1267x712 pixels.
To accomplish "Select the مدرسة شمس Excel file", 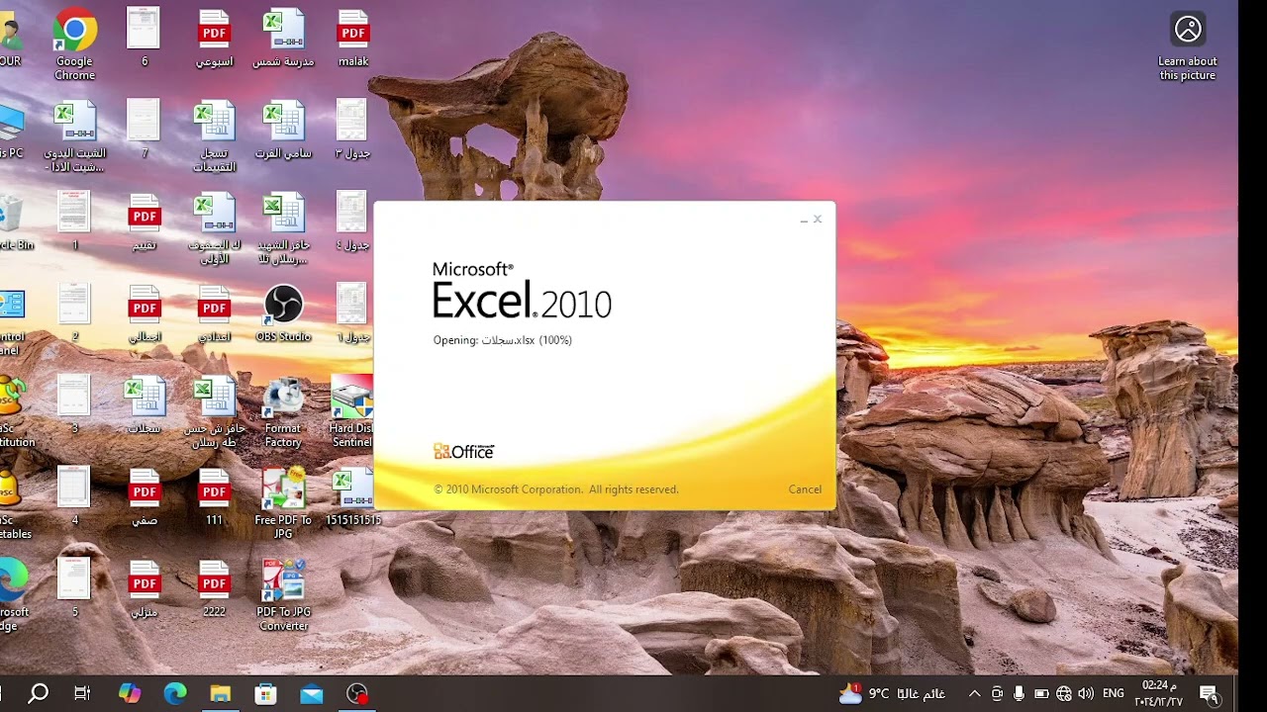I will (x=283, y=40).
